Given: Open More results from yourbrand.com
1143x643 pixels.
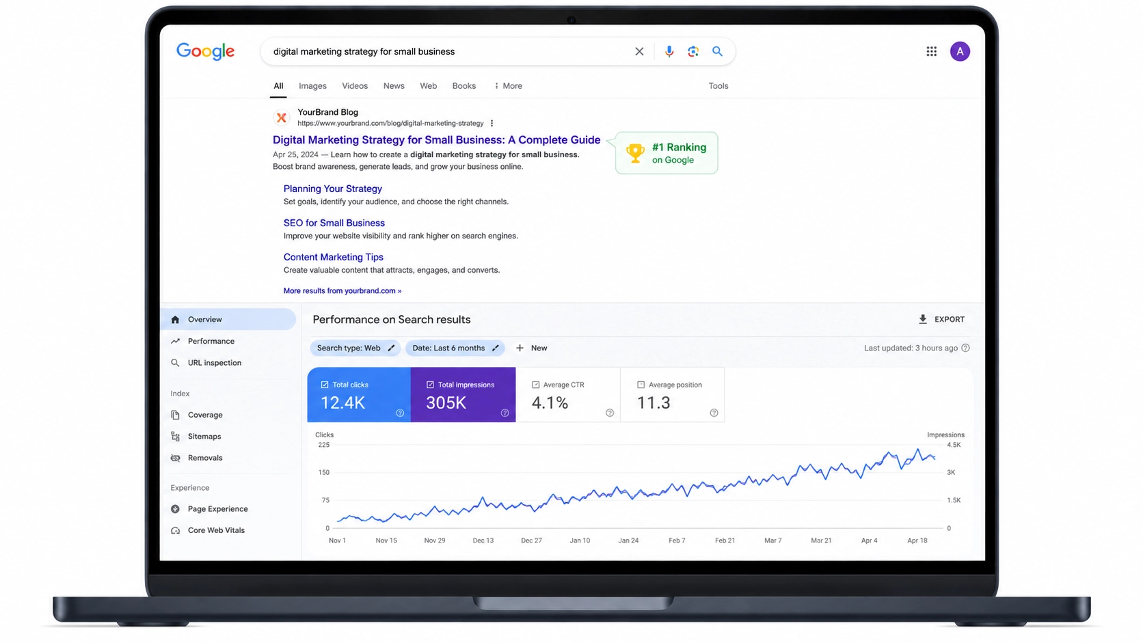Looking at the screenshot, I should click(342, 291).
